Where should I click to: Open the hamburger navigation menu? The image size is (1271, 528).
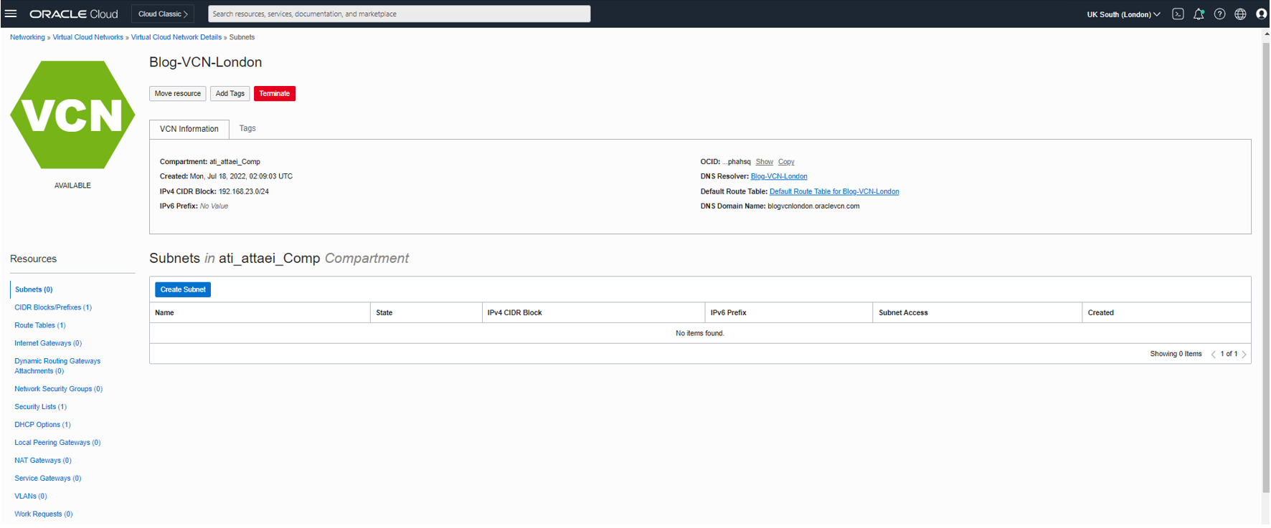[x=11, y=14]
